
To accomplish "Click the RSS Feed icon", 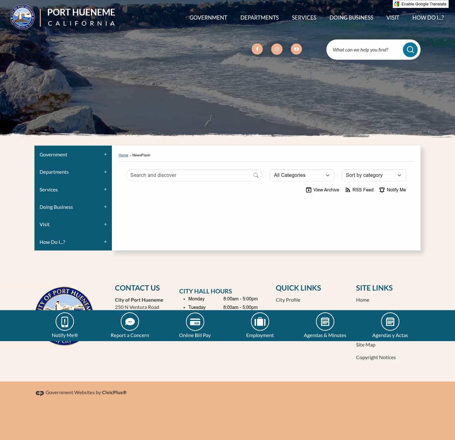I will (x=348, y=190).
